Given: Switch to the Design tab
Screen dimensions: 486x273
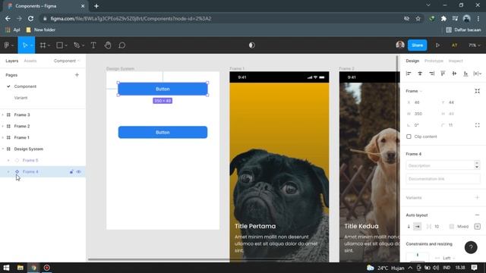Looking at the screenshot, I should click(x=412, y=61).
